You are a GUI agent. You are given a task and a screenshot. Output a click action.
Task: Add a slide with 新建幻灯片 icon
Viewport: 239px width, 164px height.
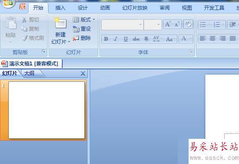tap(60, 23)
